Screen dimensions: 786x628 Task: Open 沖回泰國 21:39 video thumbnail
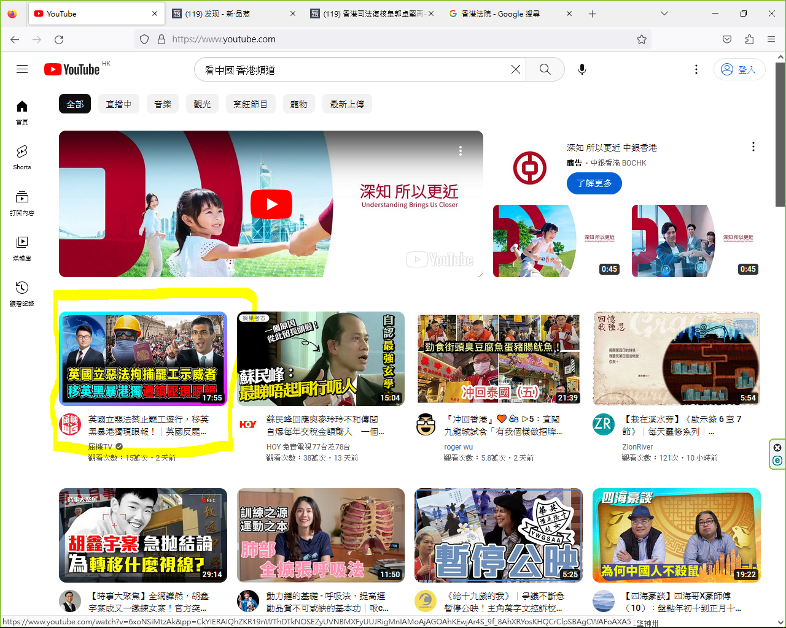[499, 359]
